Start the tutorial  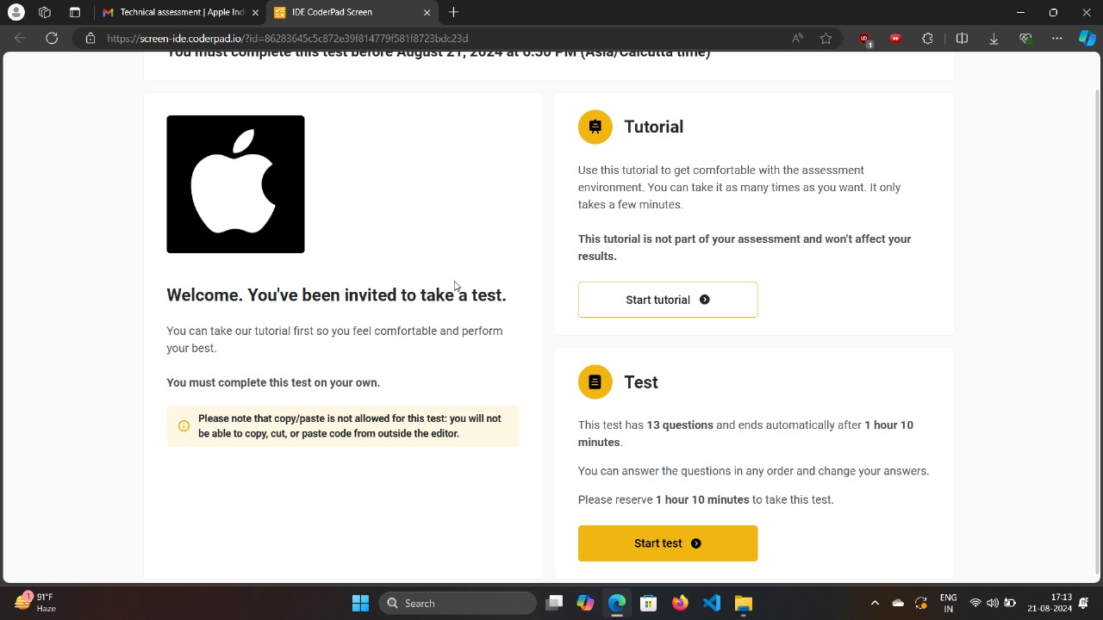[668, 300]
